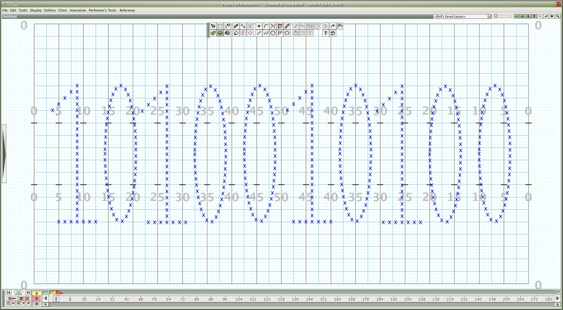The image size is (563, 310).
Task: Choose the arc drawing tool
Action: coord(266,26)
